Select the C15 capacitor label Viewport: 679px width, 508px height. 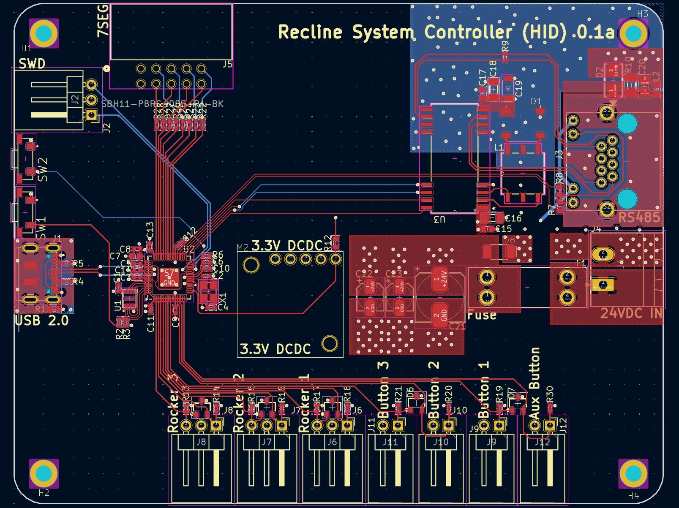coord(504,229)
